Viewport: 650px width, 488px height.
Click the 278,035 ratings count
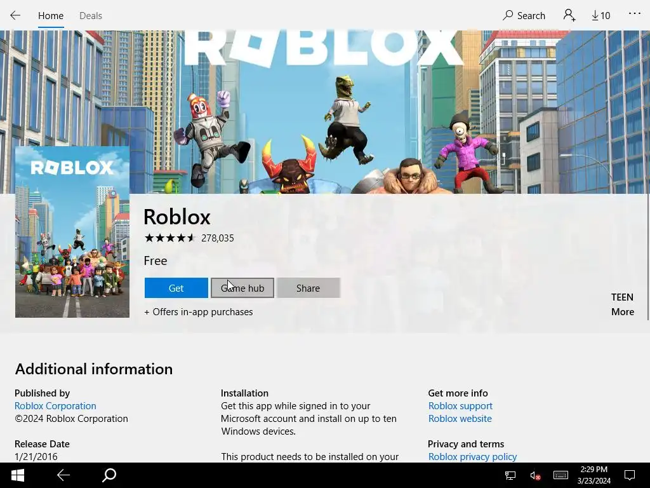218,238
